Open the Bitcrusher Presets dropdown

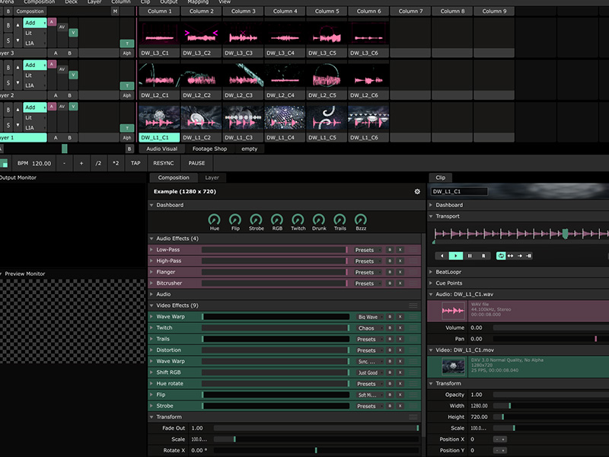click(x=365, y=283)
